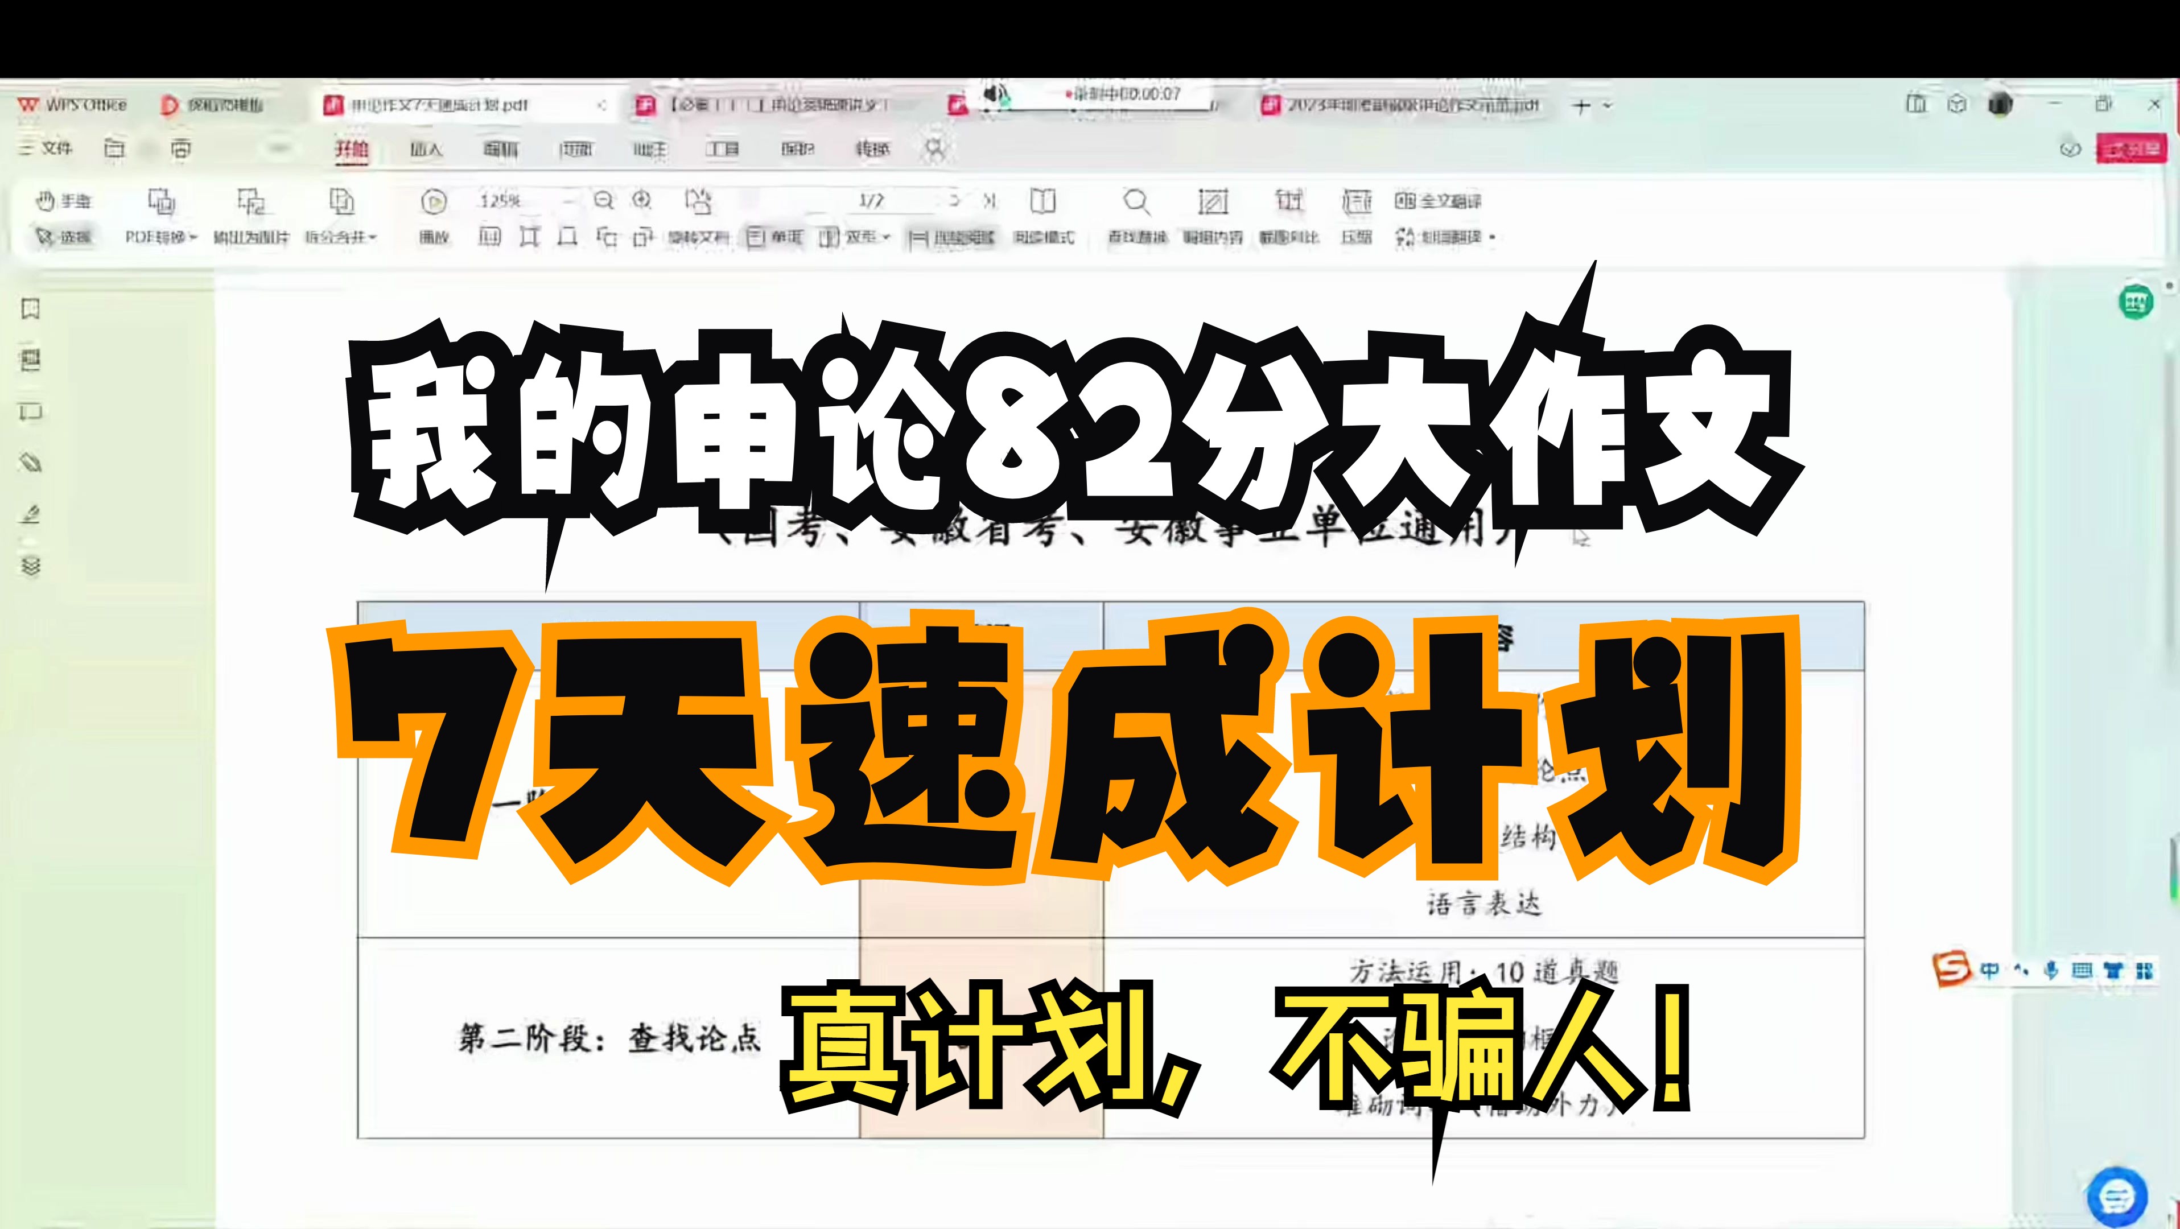Open attachment clip icon in left sidebar
The image size is (2180, 1229).
click(x=31, y=462)
